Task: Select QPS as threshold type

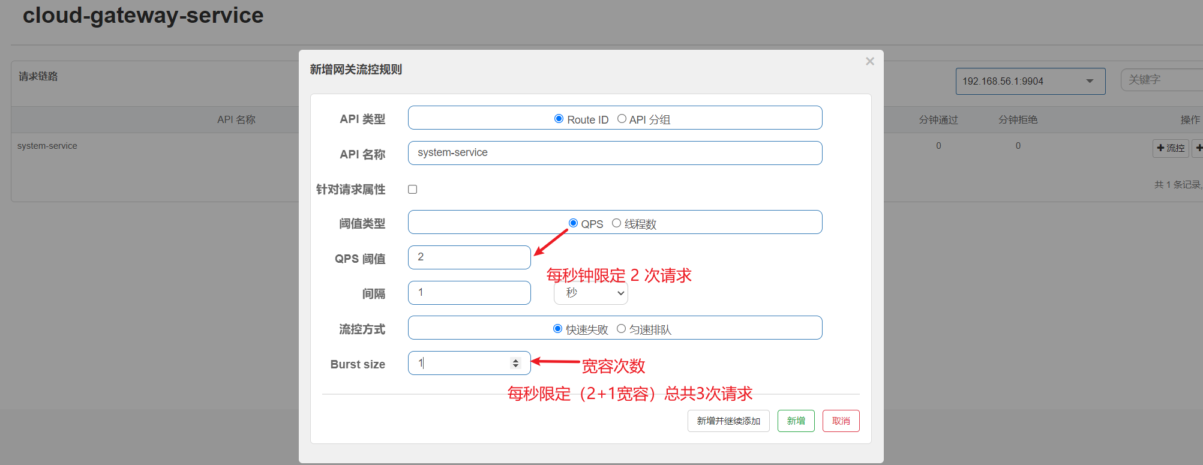Action: coord(573,223)
